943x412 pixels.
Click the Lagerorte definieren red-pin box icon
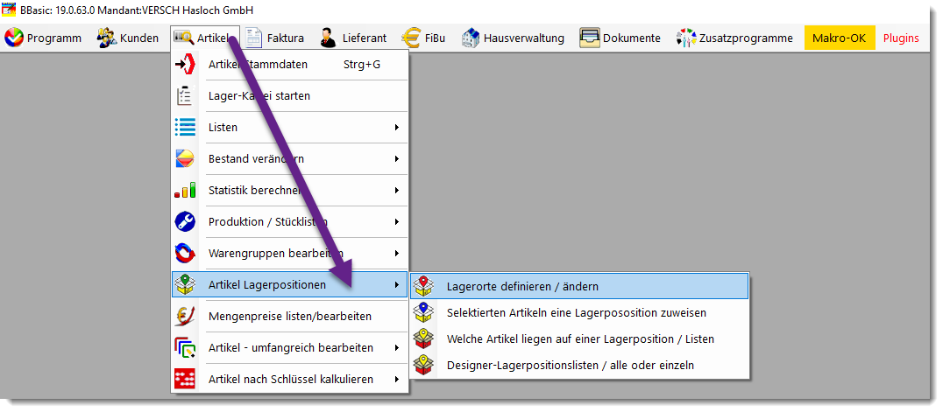[424, 286]
